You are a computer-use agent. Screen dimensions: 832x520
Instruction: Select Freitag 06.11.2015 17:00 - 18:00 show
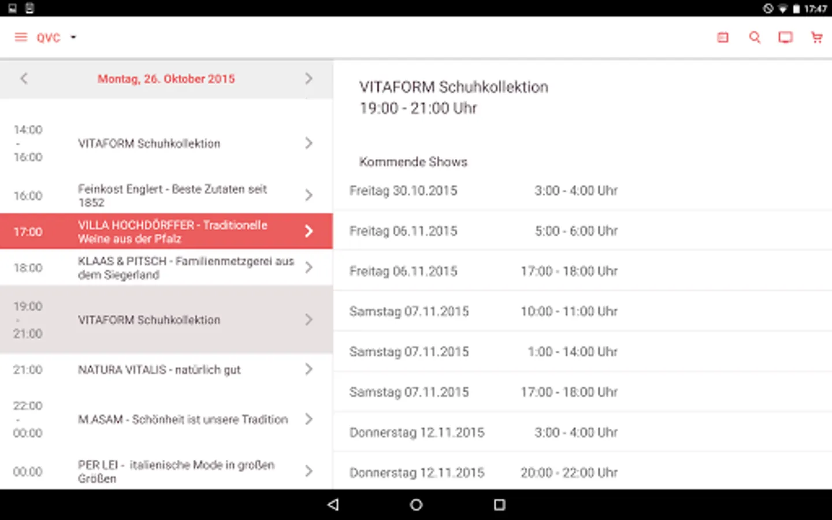[x=582, y=271]
